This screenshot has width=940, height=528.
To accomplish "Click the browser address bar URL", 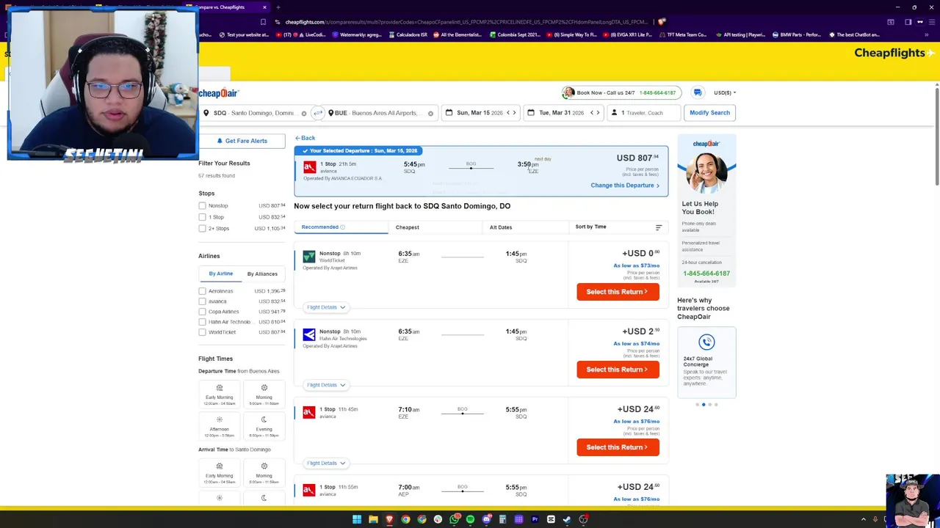I will pos(466,22).
